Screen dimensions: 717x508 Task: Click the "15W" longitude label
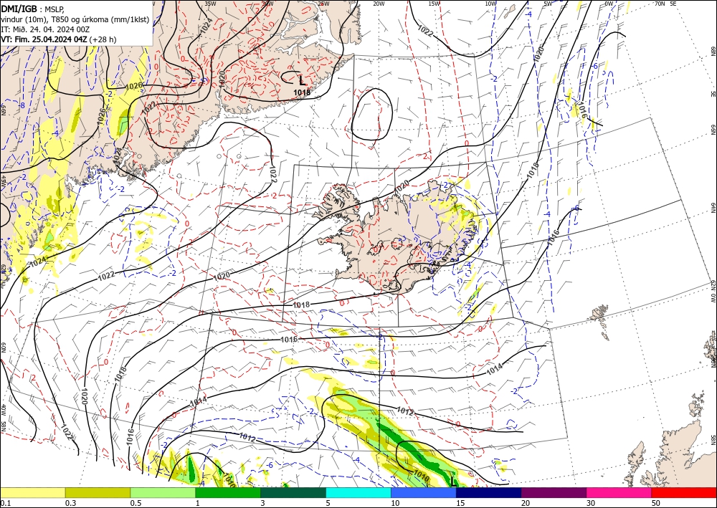[435, 4]
